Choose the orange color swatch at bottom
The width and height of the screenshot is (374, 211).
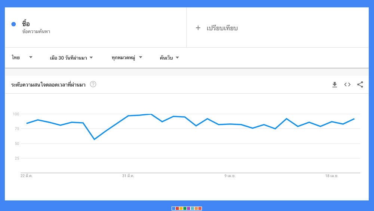click(x=196, y=208)
